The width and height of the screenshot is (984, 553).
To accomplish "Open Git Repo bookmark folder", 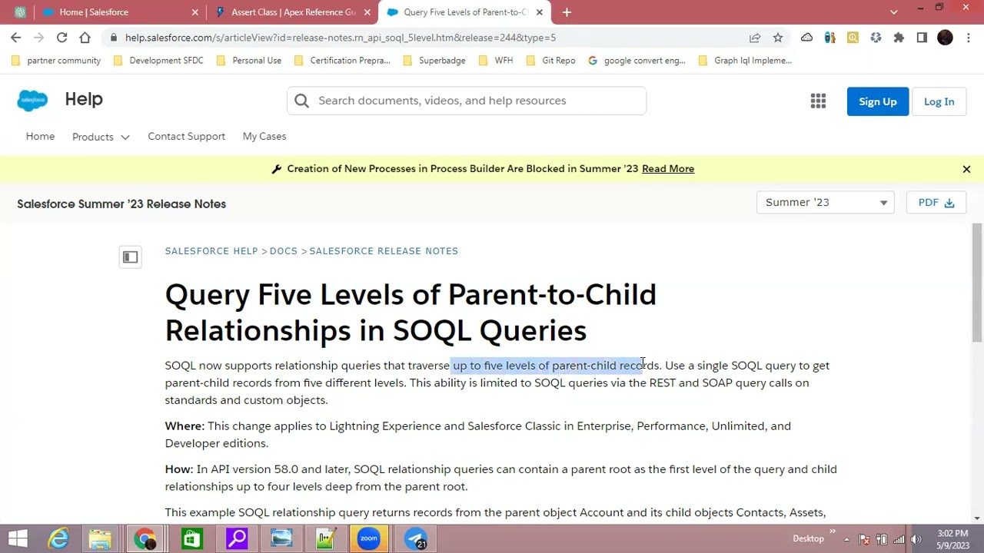I will [550, 61].
